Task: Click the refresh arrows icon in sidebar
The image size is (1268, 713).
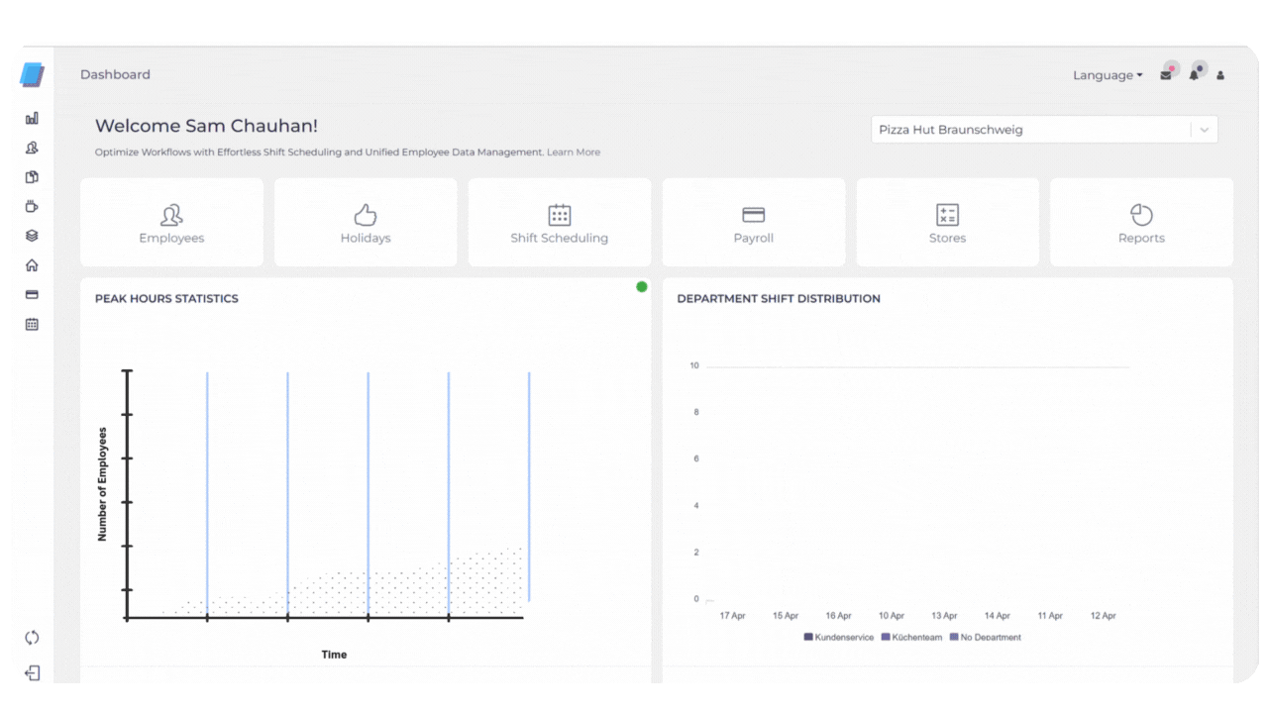Action: (x=32, y=638)
